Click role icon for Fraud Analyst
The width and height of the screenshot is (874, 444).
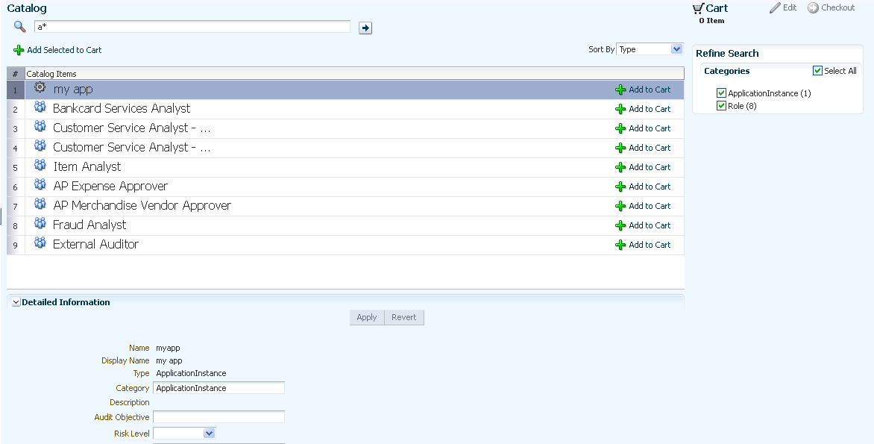(x=40, y=222)
